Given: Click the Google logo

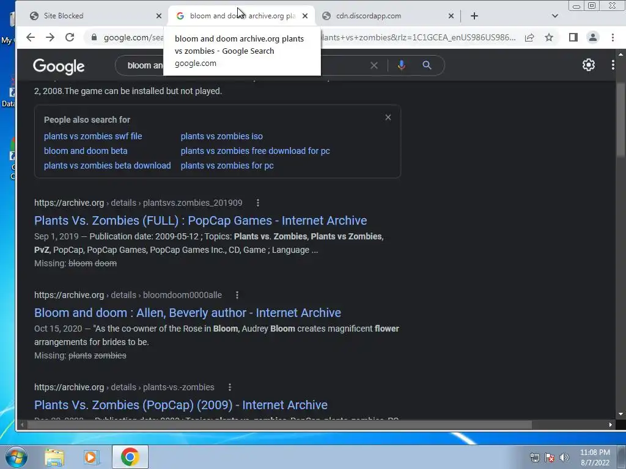Looking at the screenshot, I should pyautogui.click(x=59, y=66).
